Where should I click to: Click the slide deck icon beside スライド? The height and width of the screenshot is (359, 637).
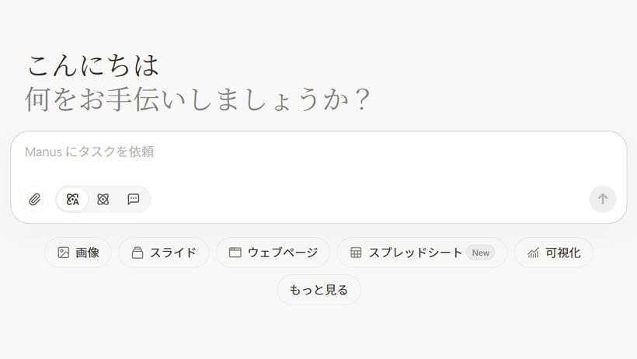137,253
